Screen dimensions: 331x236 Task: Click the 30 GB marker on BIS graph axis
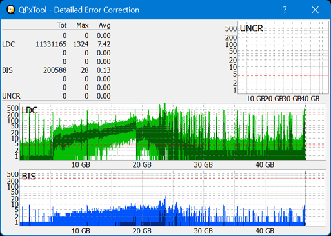203,231
